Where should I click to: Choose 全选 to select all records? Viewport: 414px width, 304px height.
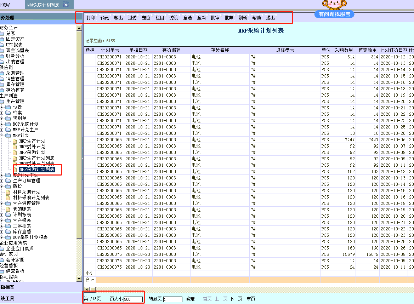tap(187, 18)
